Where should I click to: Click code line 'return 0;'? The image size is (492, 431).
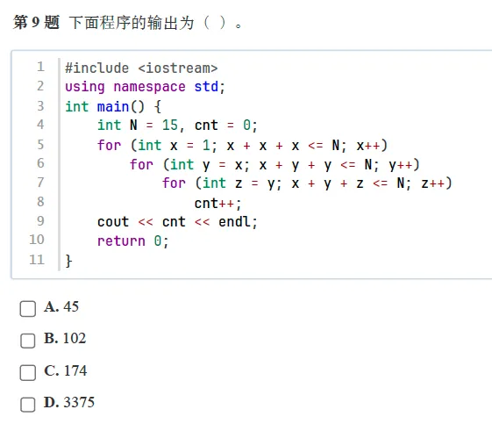(133, 241)
